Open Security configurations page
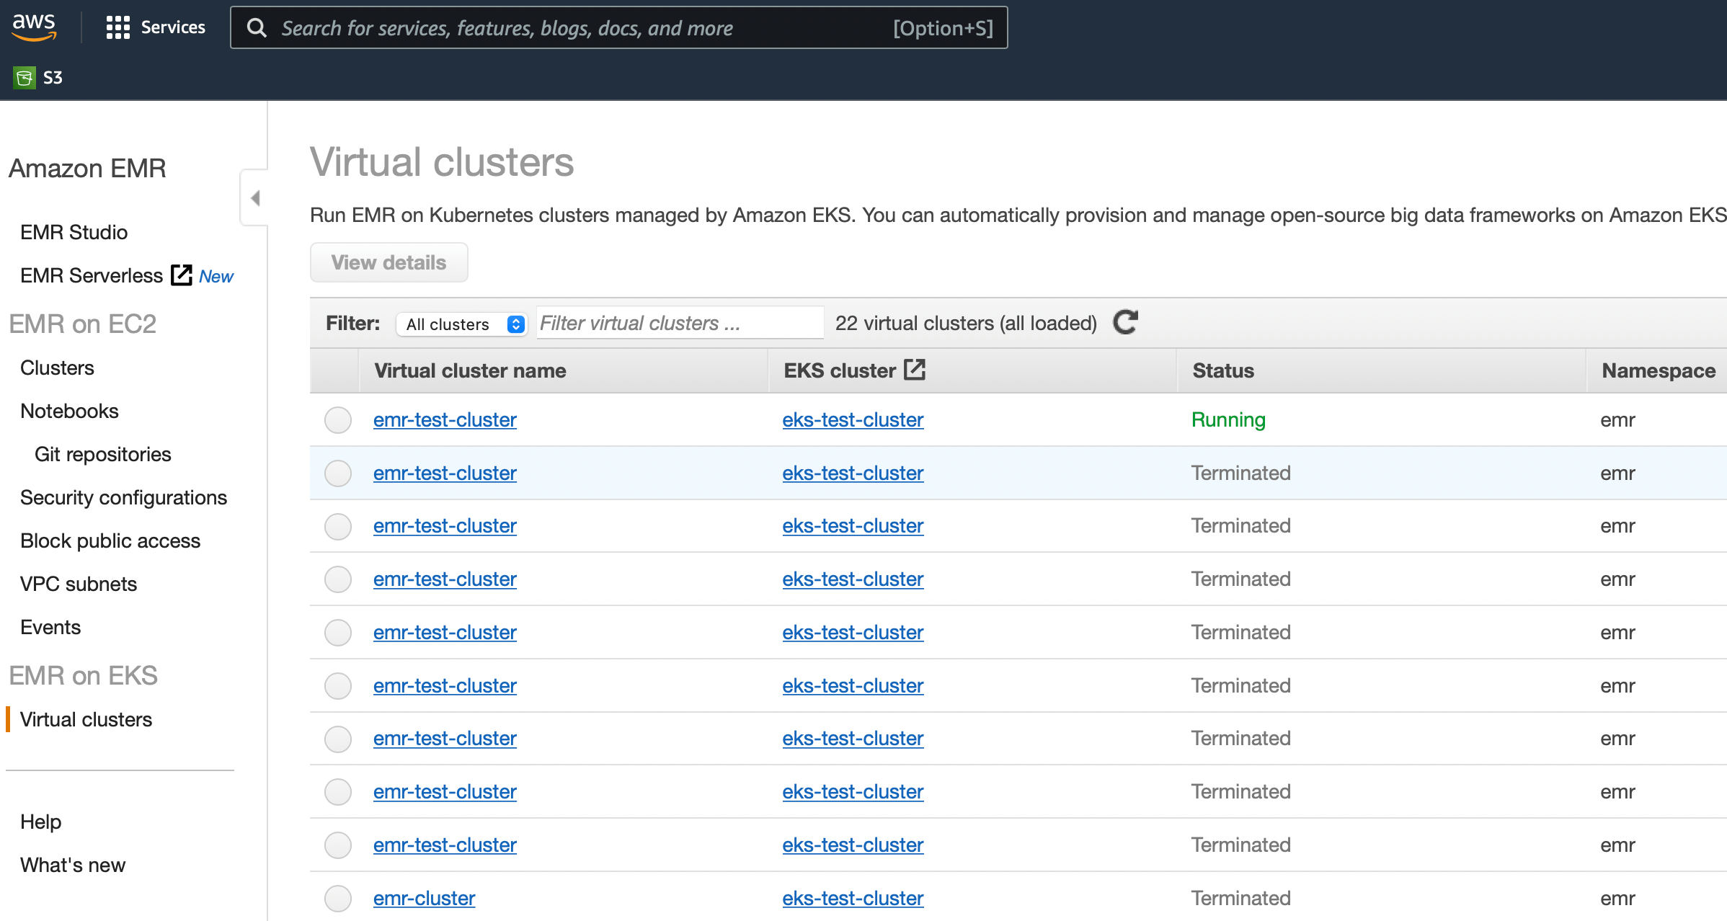This screenshot has height=921, width=1727. click(123, 497)
